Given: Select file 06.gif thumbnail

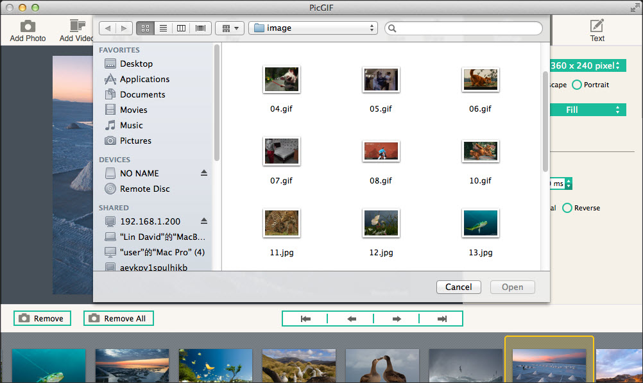Looking at the screenshot, I should (480, 80).
